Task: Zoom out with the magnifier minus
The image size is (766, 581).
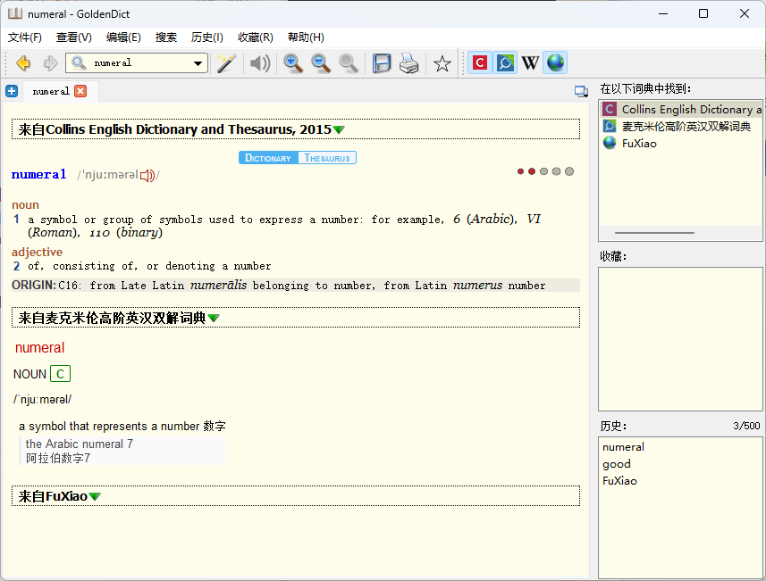Action: pos(321,63)
